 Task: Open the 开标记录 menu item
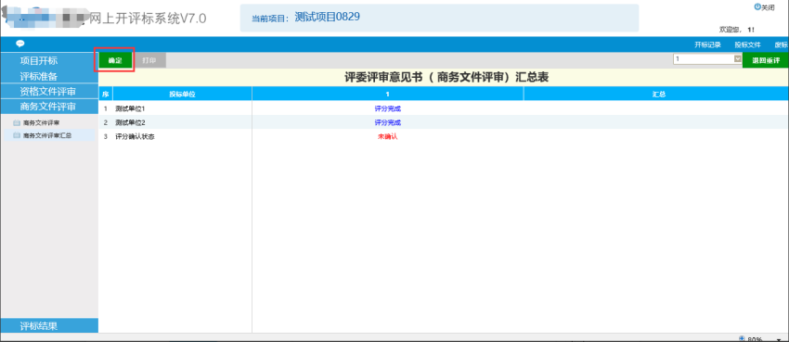[707, 44]
